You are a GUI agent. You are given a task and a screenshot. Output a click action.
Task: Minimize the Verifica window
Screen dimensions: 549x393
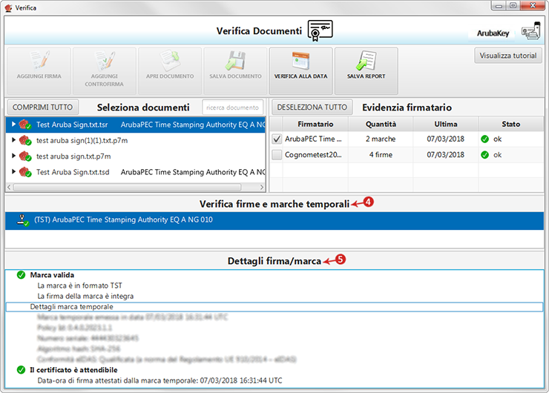(499, 6)
